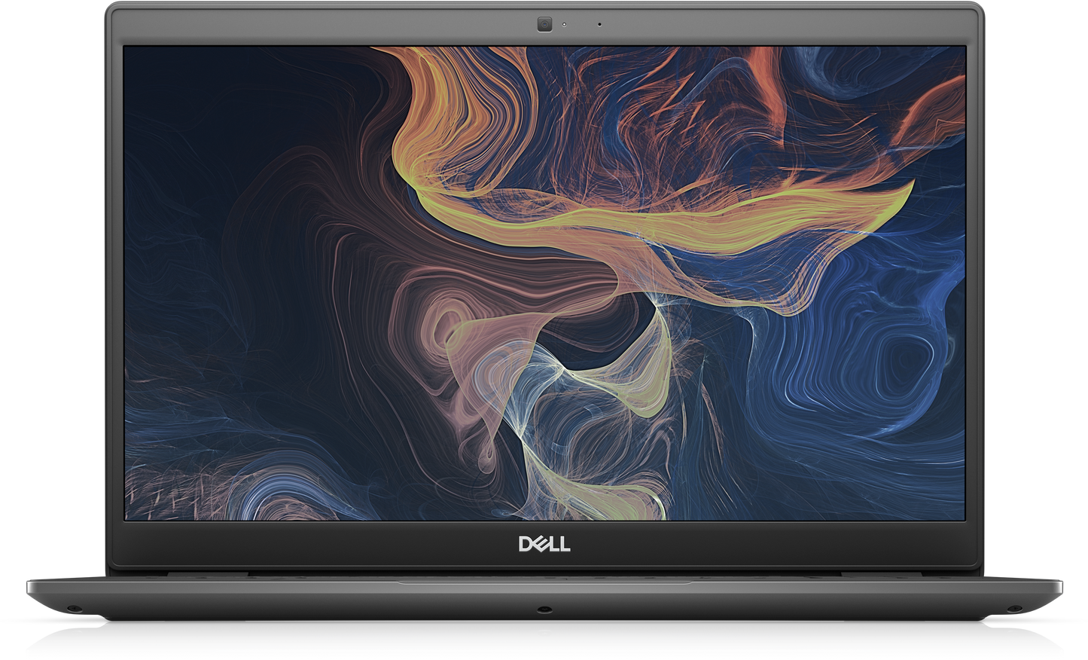Click the yellow-green wave streak in wallpaper
The height and width of the screenshot is (660, 1088).
678,218
